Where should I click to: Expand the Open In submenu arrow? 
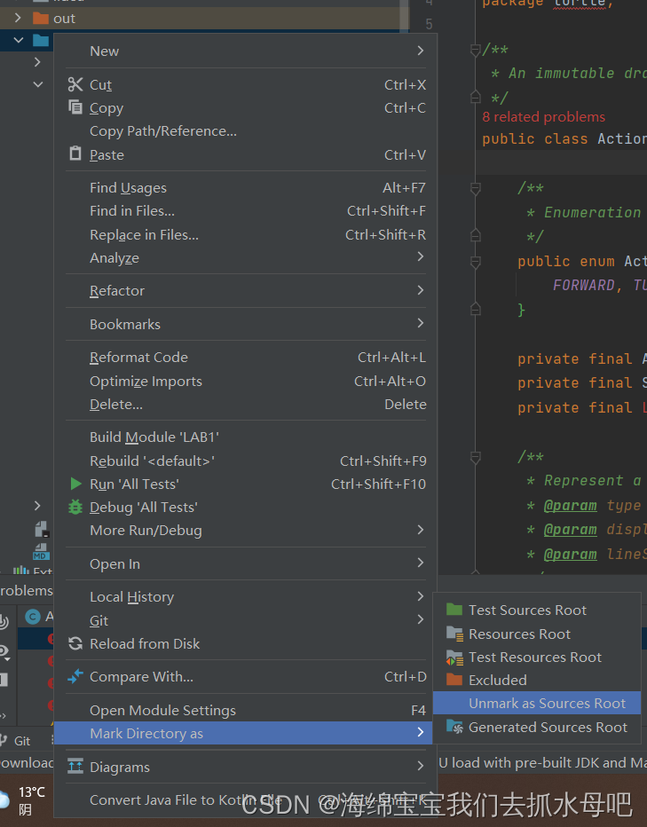421,563
